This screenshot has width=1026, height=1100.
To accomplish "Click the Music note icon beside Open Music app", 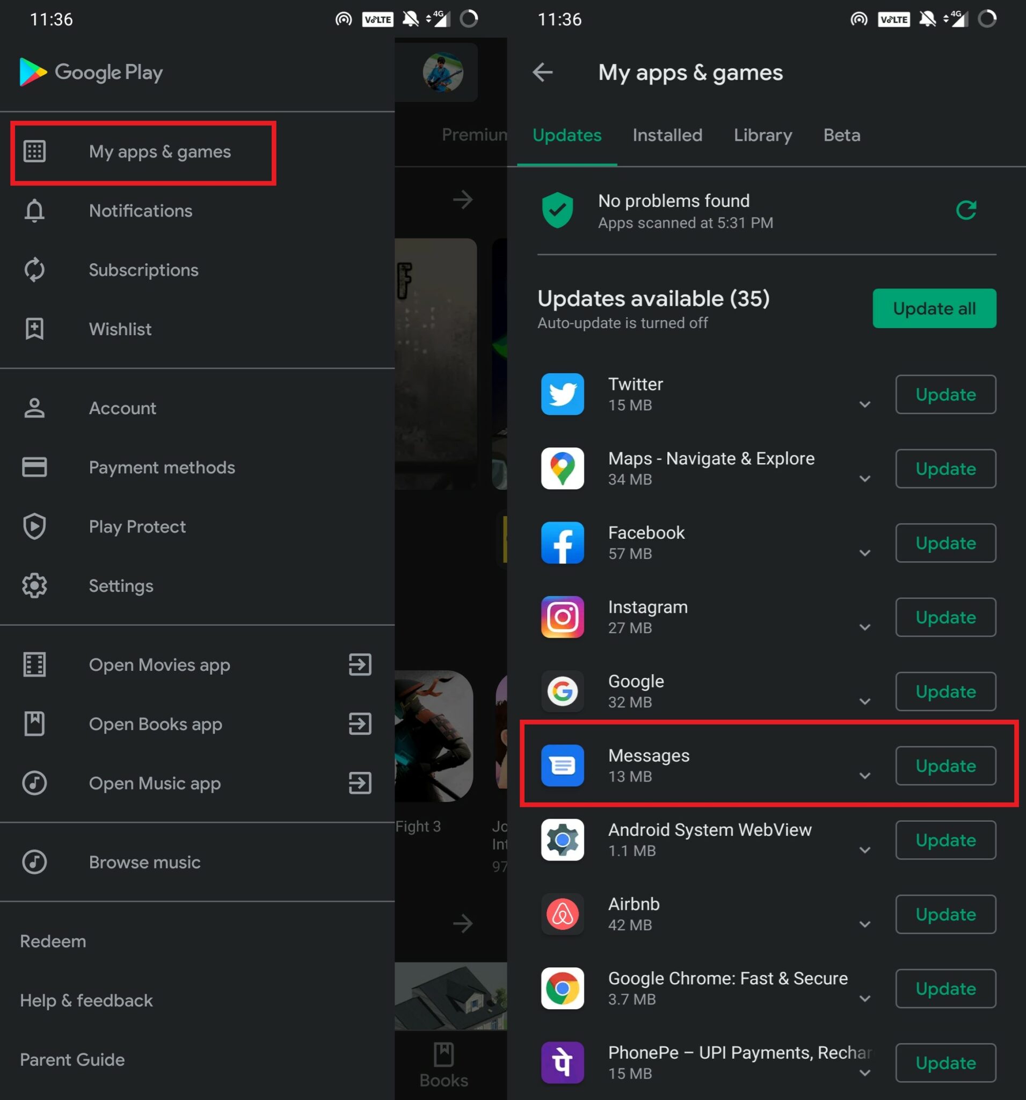I will click(x=34, y=784).
